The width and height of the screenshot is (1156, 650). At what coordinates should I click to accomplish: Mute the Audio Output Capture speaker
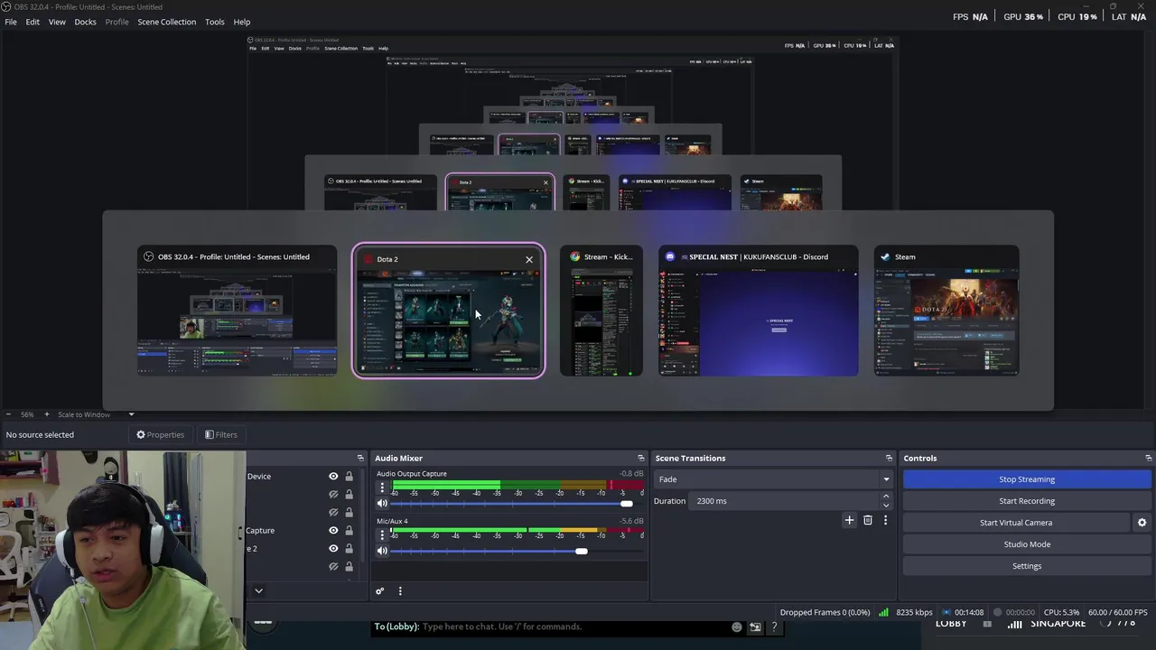382,503
